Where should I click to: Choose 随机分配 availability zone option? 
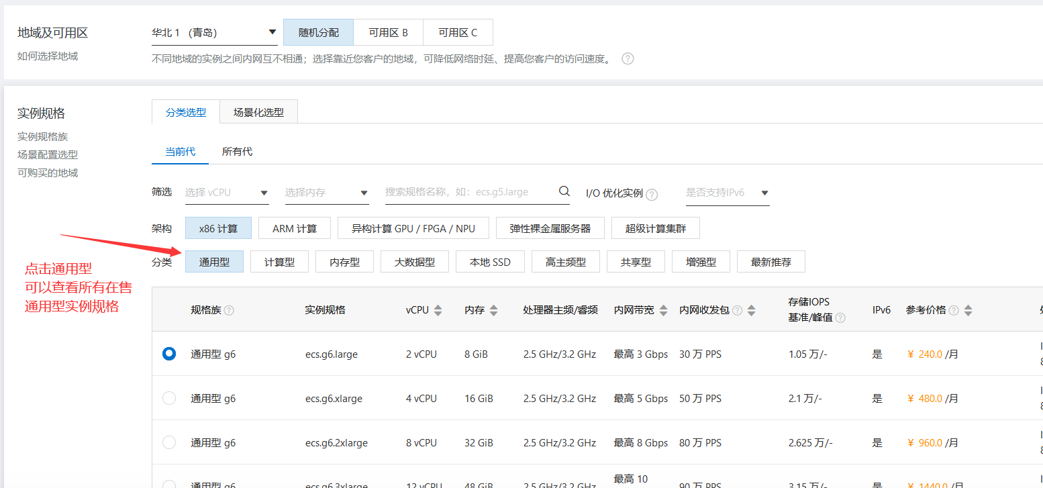pos(319,32)
